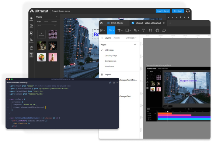Select the Hand tool in Figma

click(157, 30)
